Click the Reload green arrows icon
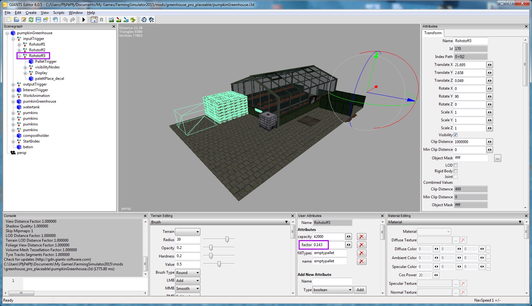This screenshot has height=306, width=532. [x=31, y=20]
